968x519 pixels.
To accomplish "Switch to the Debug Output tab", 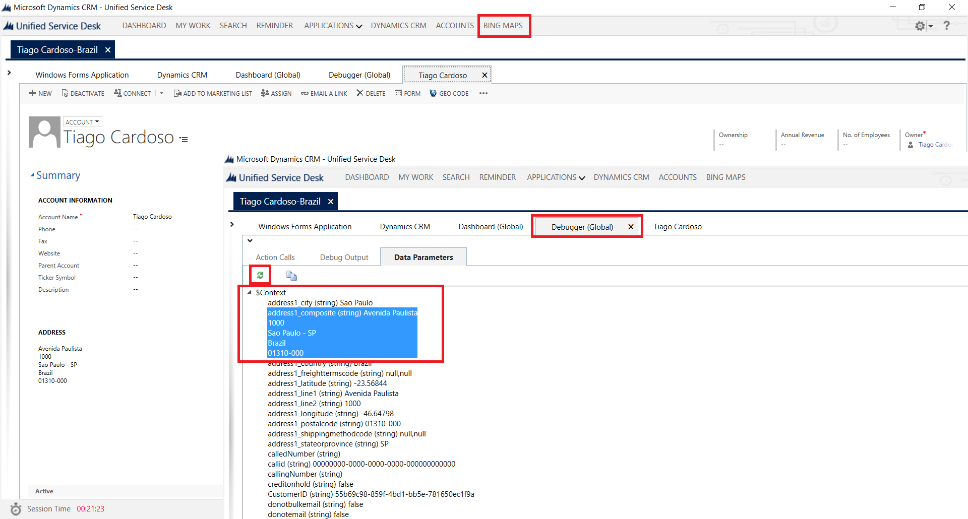I will [344, 257].
